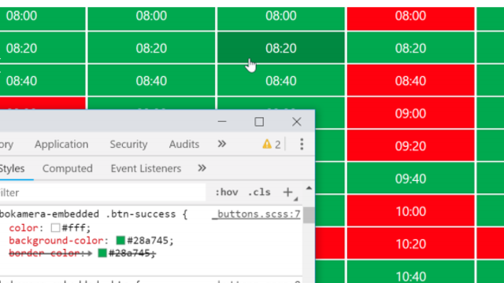This screenshot has height=283, width=504.
Task: Open the Audits panel tab
Action: [x=184, y=145]
